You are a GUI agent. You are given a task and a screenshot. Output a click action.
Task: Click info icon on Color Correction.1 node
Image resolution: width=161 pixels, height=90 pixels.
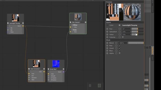pos(44,69)
